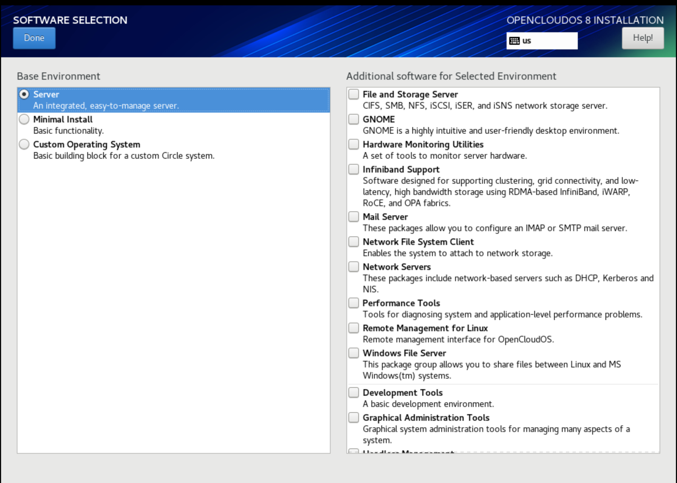Image resolution: width=677 pixels, height=483 pixels.
Task: Click the 'Minimal Install' label
Action: tap(63, 119)
